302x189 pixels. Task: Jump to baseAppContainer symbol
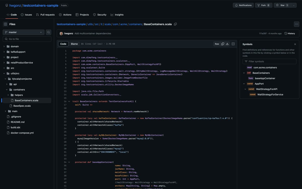pyautogui.click(x=265, y=78)
